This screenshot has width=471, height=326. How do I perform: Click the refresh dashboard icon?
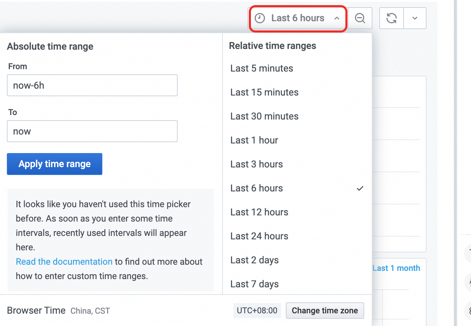392,18
